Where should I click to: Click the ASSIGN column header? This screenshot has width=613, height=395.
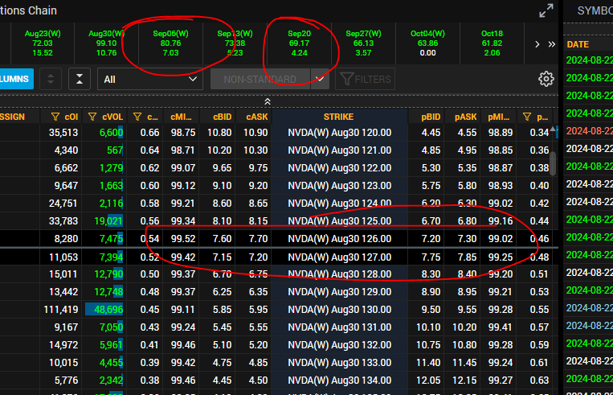click(13, 117)
